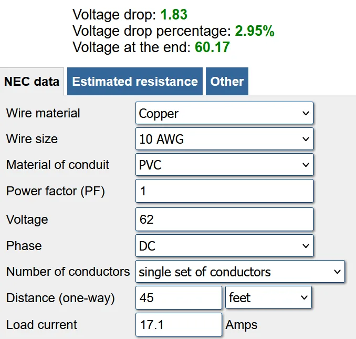
Task: Open the Estimated resistance tab
Action: [x=135, y=82]
